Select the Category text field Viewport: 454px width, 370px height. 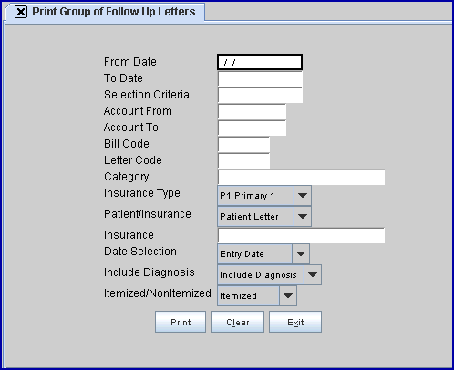[301, 178]
